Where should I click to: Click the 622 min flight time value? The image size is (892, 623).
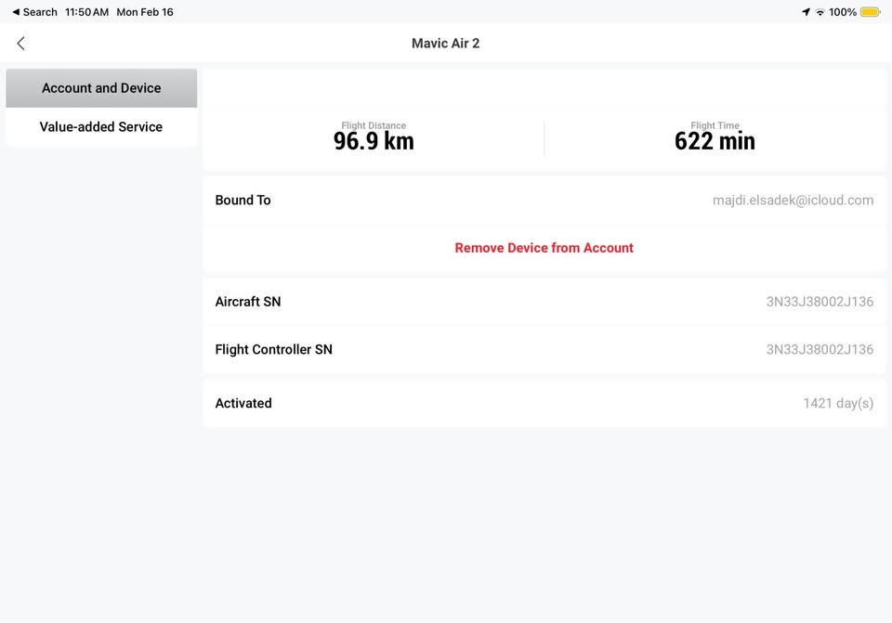click(x=715, y=141)
